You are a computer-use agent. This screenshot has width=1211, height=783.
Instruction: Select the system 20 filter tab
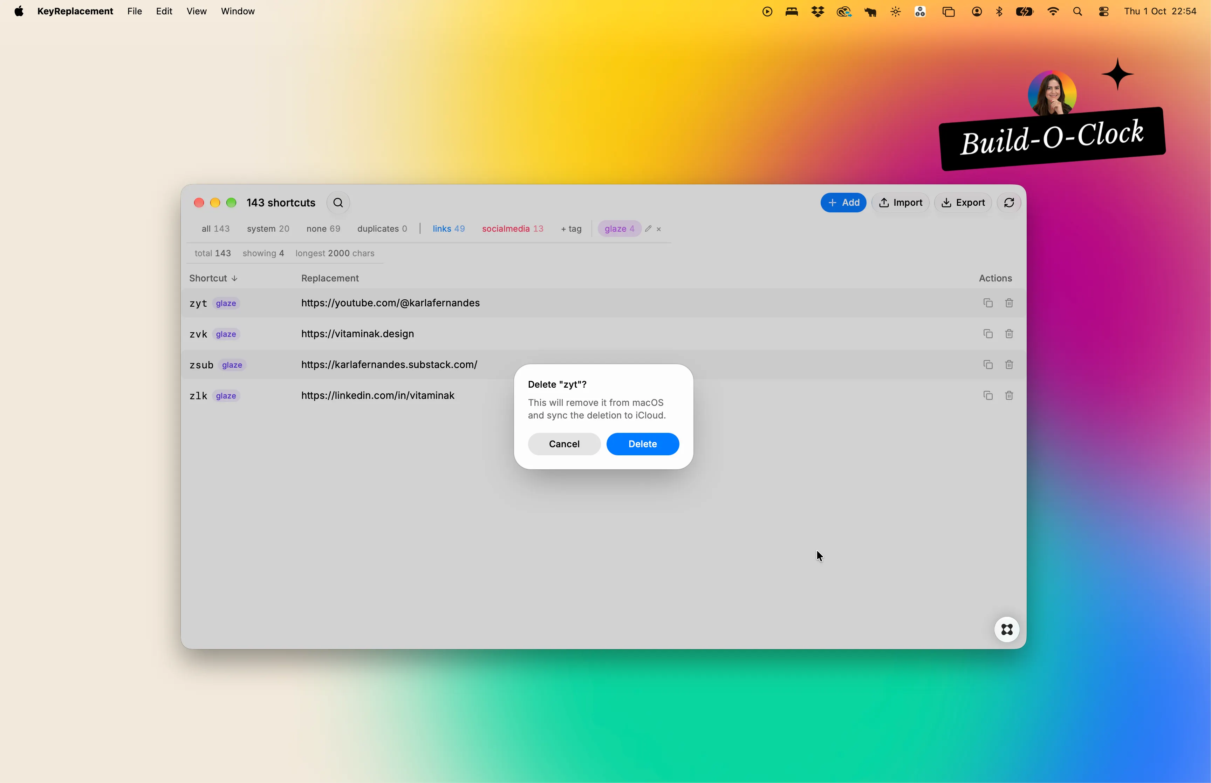268,229
